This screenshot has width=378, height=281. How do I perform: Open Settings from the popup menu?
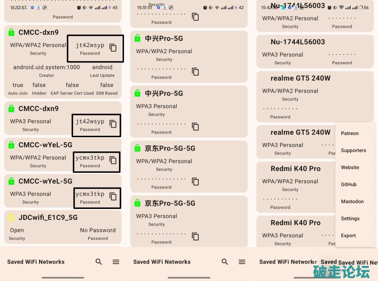tap(350, 219)
